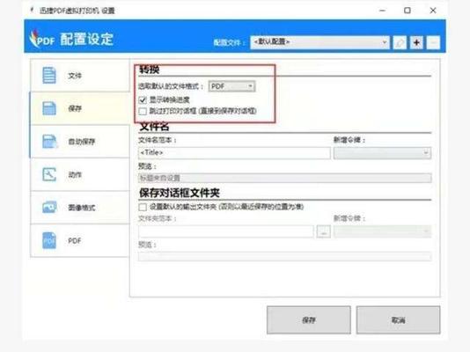Click the floppy disk icon beside 保存
Screen dimensions: 470x352
tap(49, 108)
